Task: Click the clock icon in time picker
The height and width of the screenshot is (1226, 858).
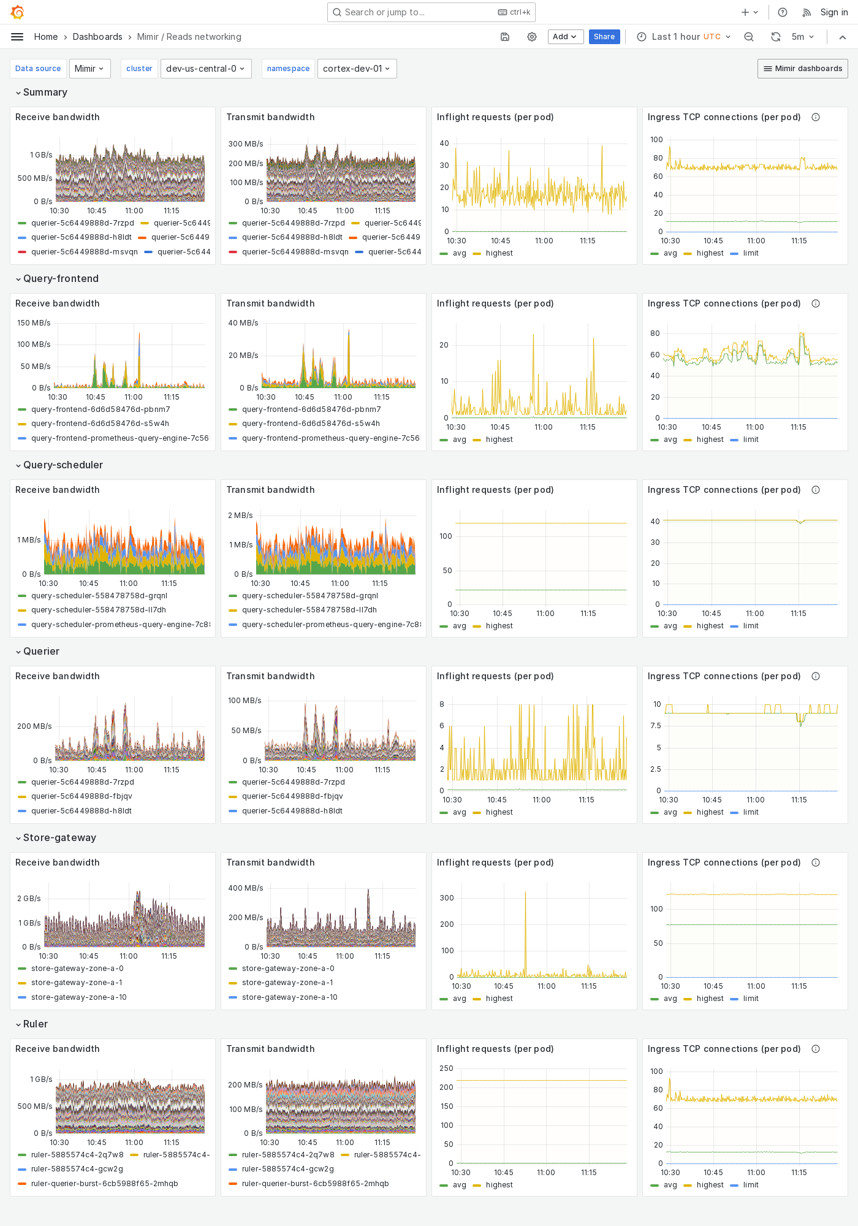Action: [642, 37]
